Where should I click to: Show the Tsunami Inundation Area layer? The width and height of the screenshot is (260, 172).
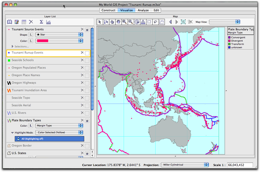(x=87, y=91)
